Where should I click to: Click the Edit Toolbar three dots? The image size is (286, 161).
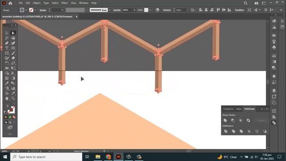tap(10, 134)
